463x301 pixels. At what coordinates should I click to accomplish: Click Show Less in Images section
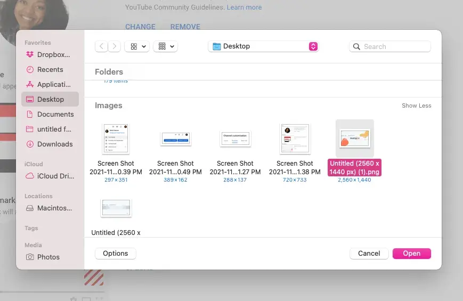416,105
